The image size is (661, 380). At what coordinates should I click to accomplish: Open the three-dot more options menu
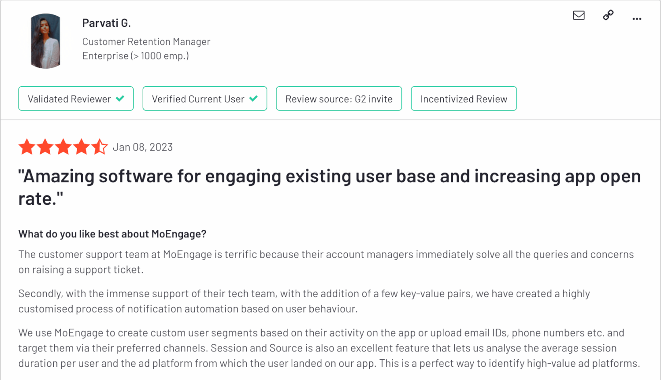click(x=637, y=19)
